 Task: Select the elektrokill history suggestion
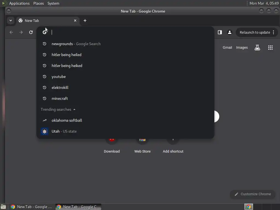(125, 87)
